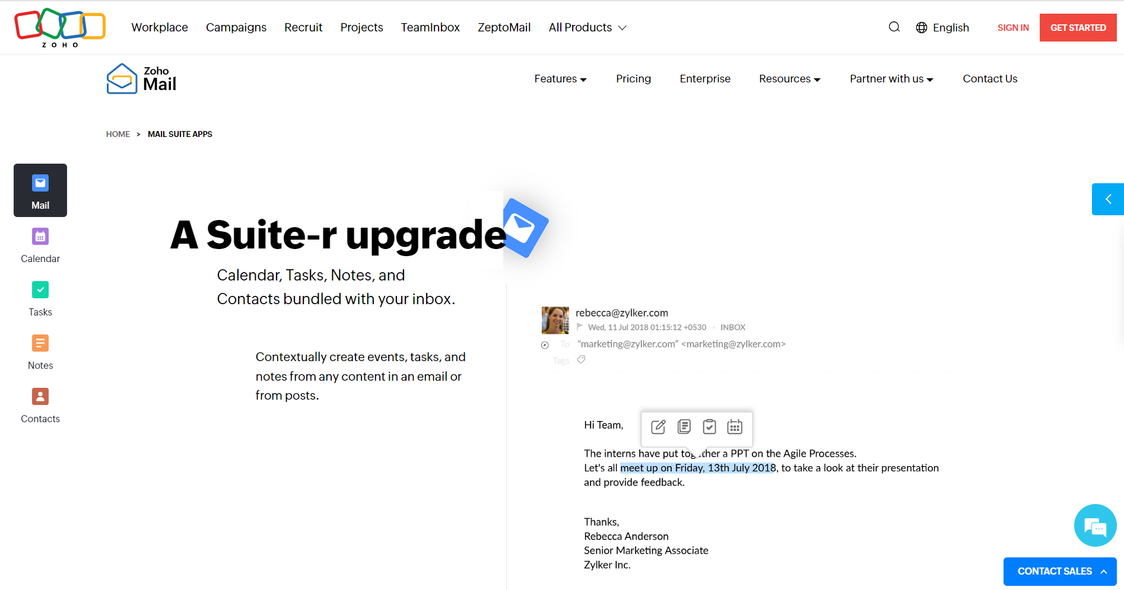Select the Mail app in sidebar
Viewport: 1124px width, 590px height.
click(x=40, y=190)
